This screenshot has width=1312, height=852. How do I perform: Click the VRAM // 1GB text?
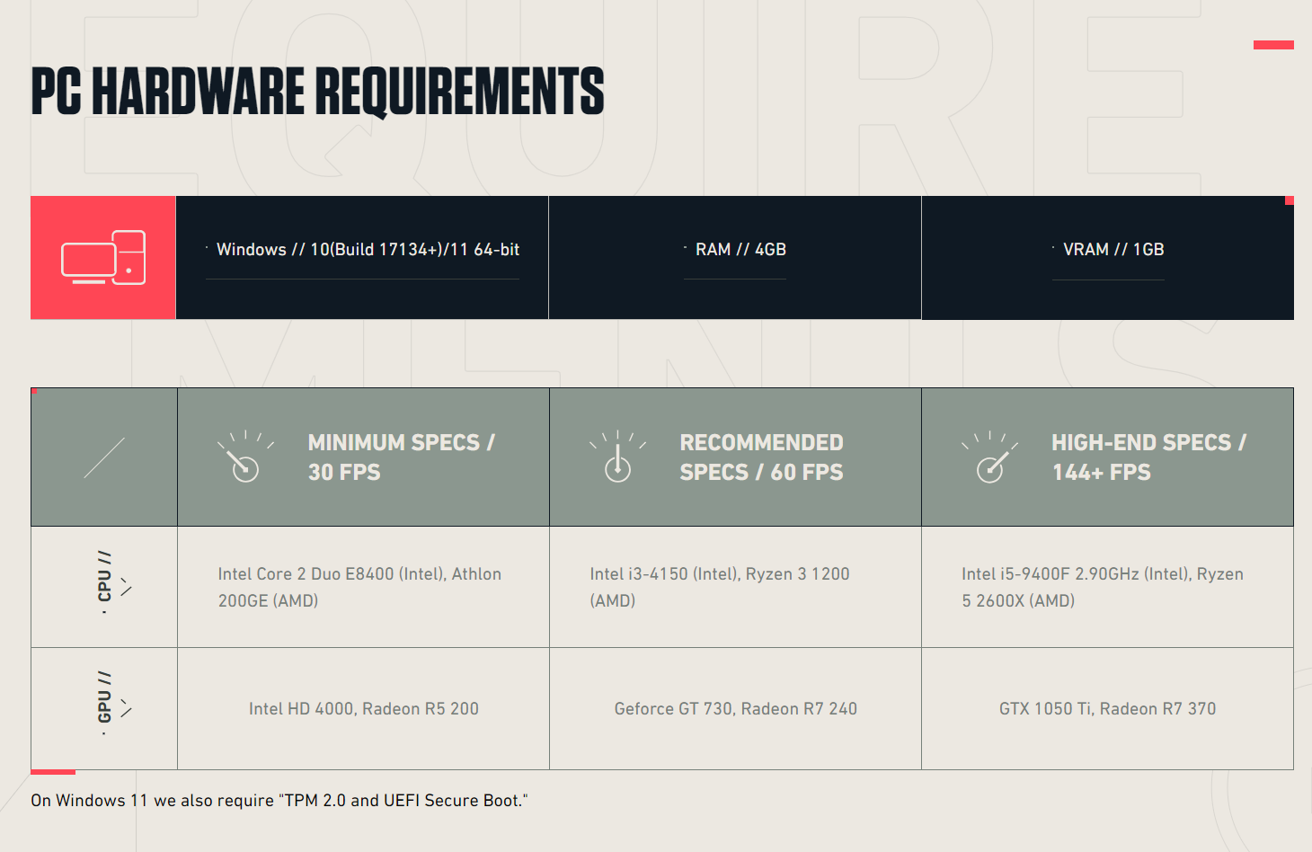[x=1113, y=249]
